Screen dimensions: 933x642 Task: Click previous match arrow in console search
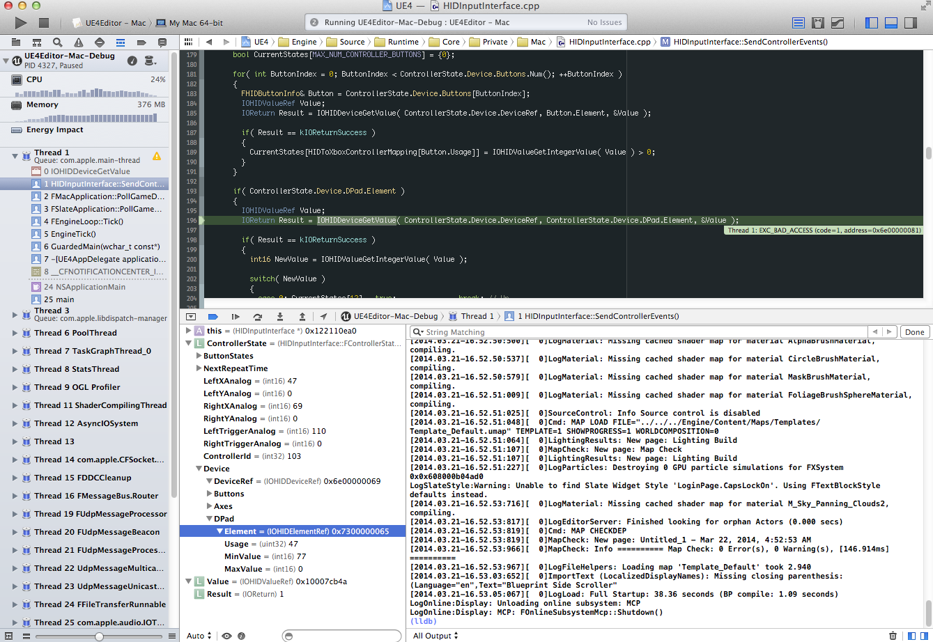874,332
